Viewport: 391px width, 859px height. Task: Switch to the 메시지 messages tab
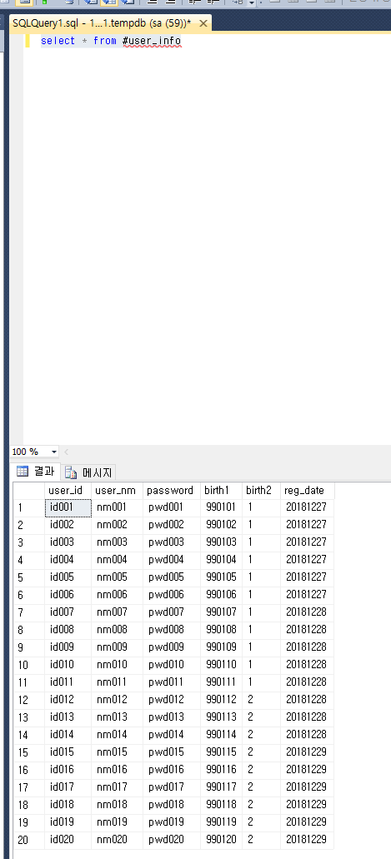89,472
